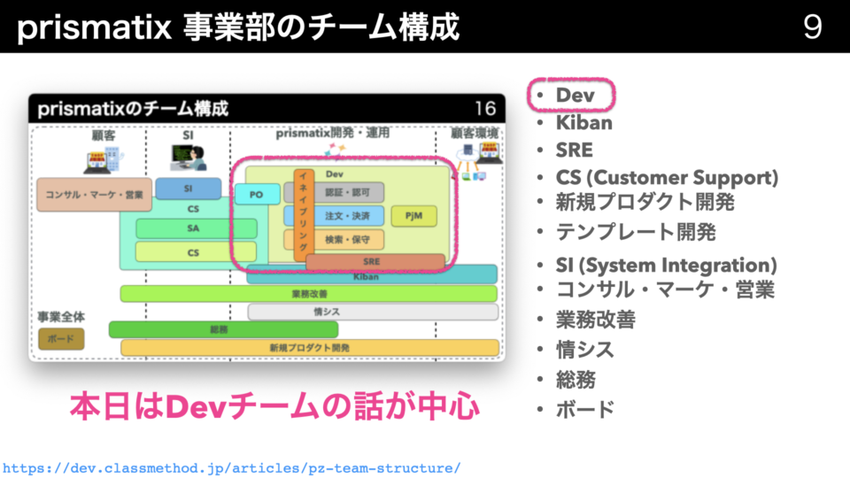Click the cyan 'PO' box
850x478 pixels.
tap(257, 195)
